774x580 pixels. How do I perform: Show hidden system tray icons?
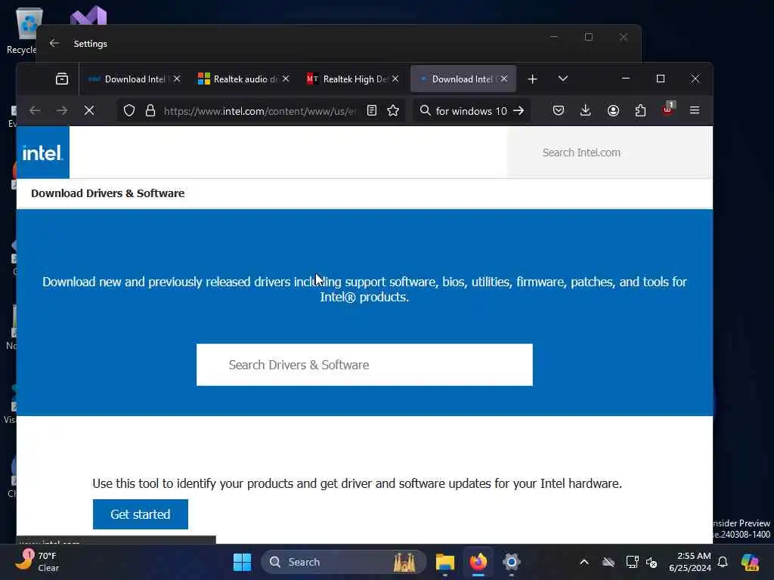pyautogui.click(x=584, y=562)
